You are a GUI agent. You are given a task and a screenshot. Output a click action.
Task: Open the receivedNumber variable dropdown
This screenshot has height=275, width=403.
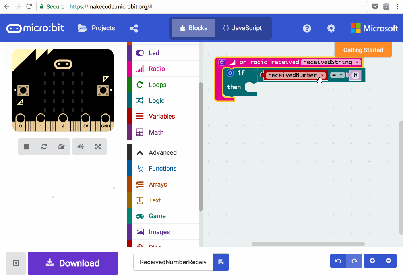click(296, 75)
